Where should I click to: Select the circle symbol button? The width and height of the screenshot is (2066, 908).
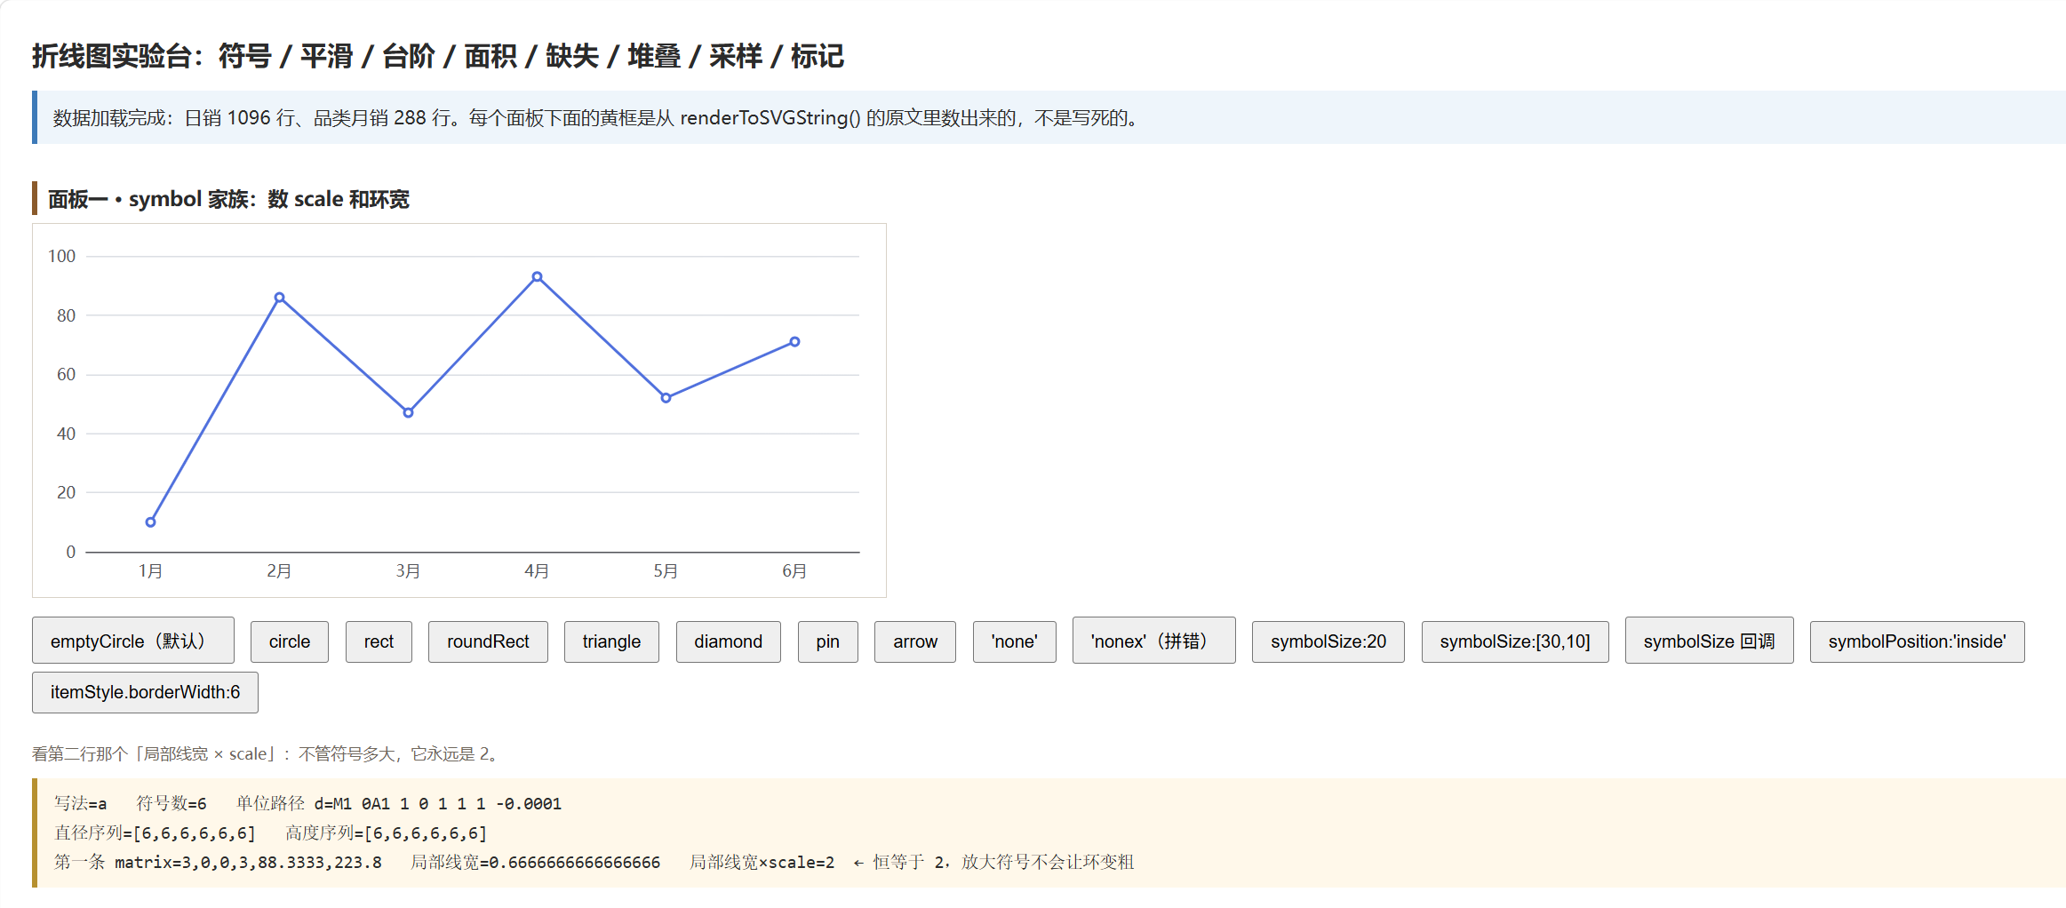[290, 641]
